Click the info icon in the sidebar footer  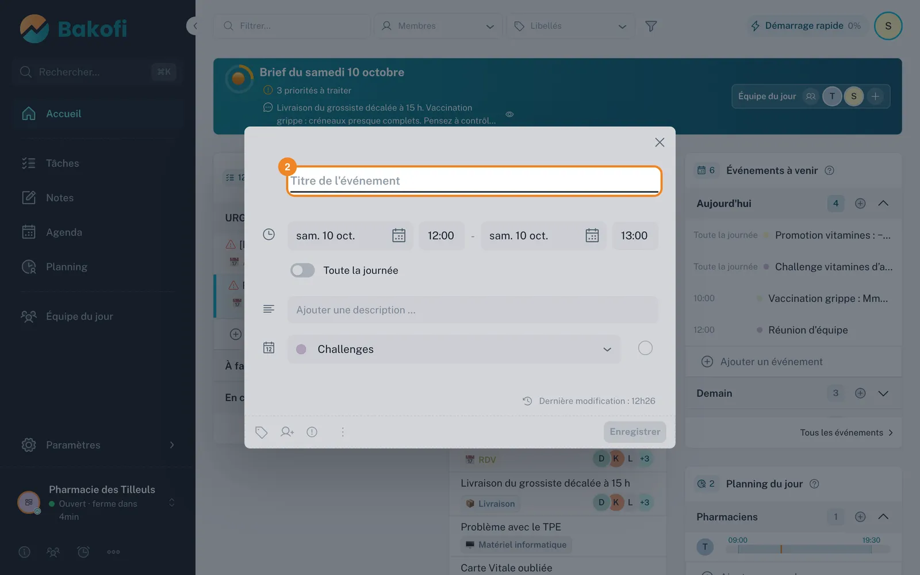(x=24, y=552)
